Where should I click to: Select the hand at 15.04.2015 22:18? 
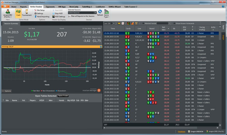tap(161, 33)
